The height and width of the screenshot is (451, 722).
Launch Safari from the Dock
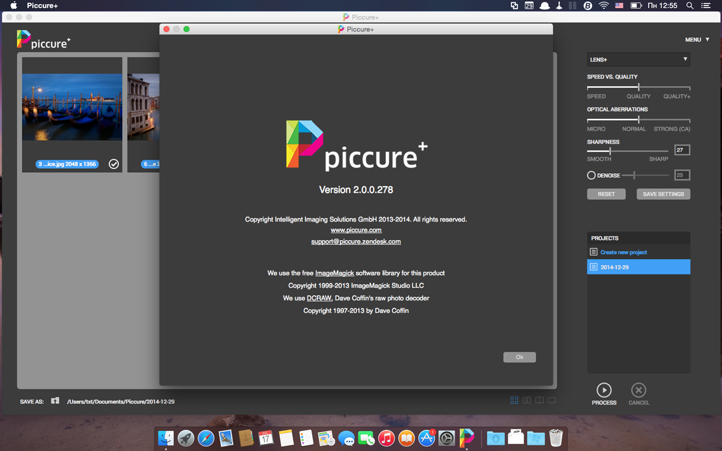205,438
